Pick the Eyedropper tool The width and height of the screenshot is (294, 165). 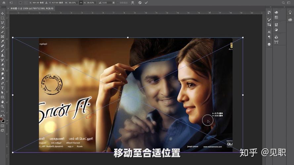click(2, 41)
